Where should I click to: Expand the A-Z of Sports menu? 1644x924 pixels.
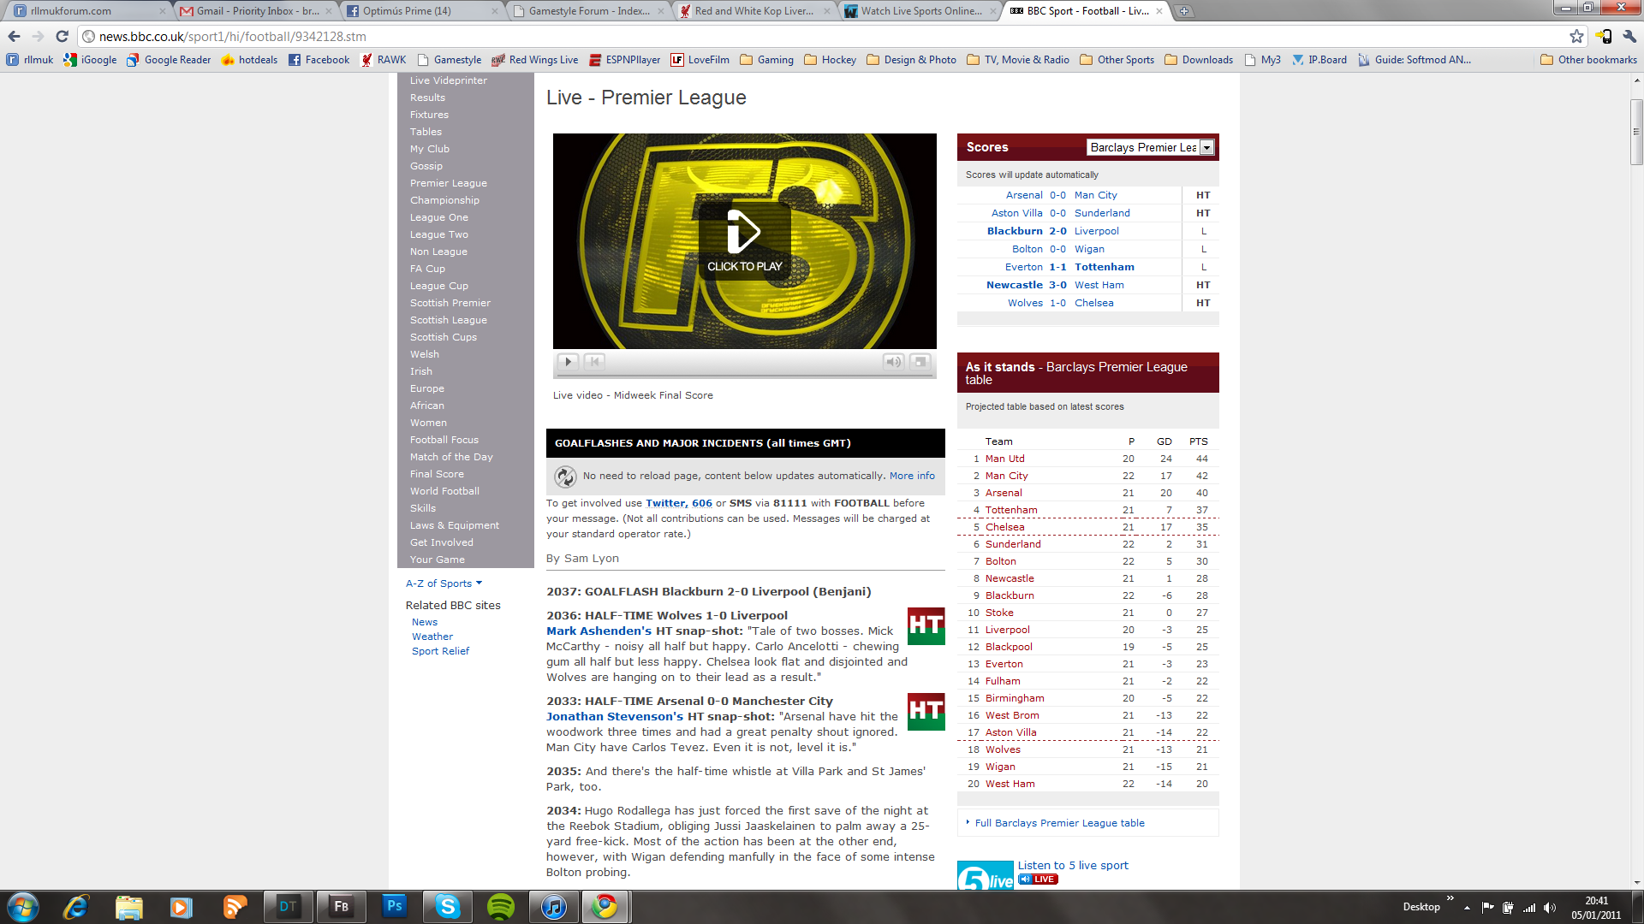pos(444,583)
